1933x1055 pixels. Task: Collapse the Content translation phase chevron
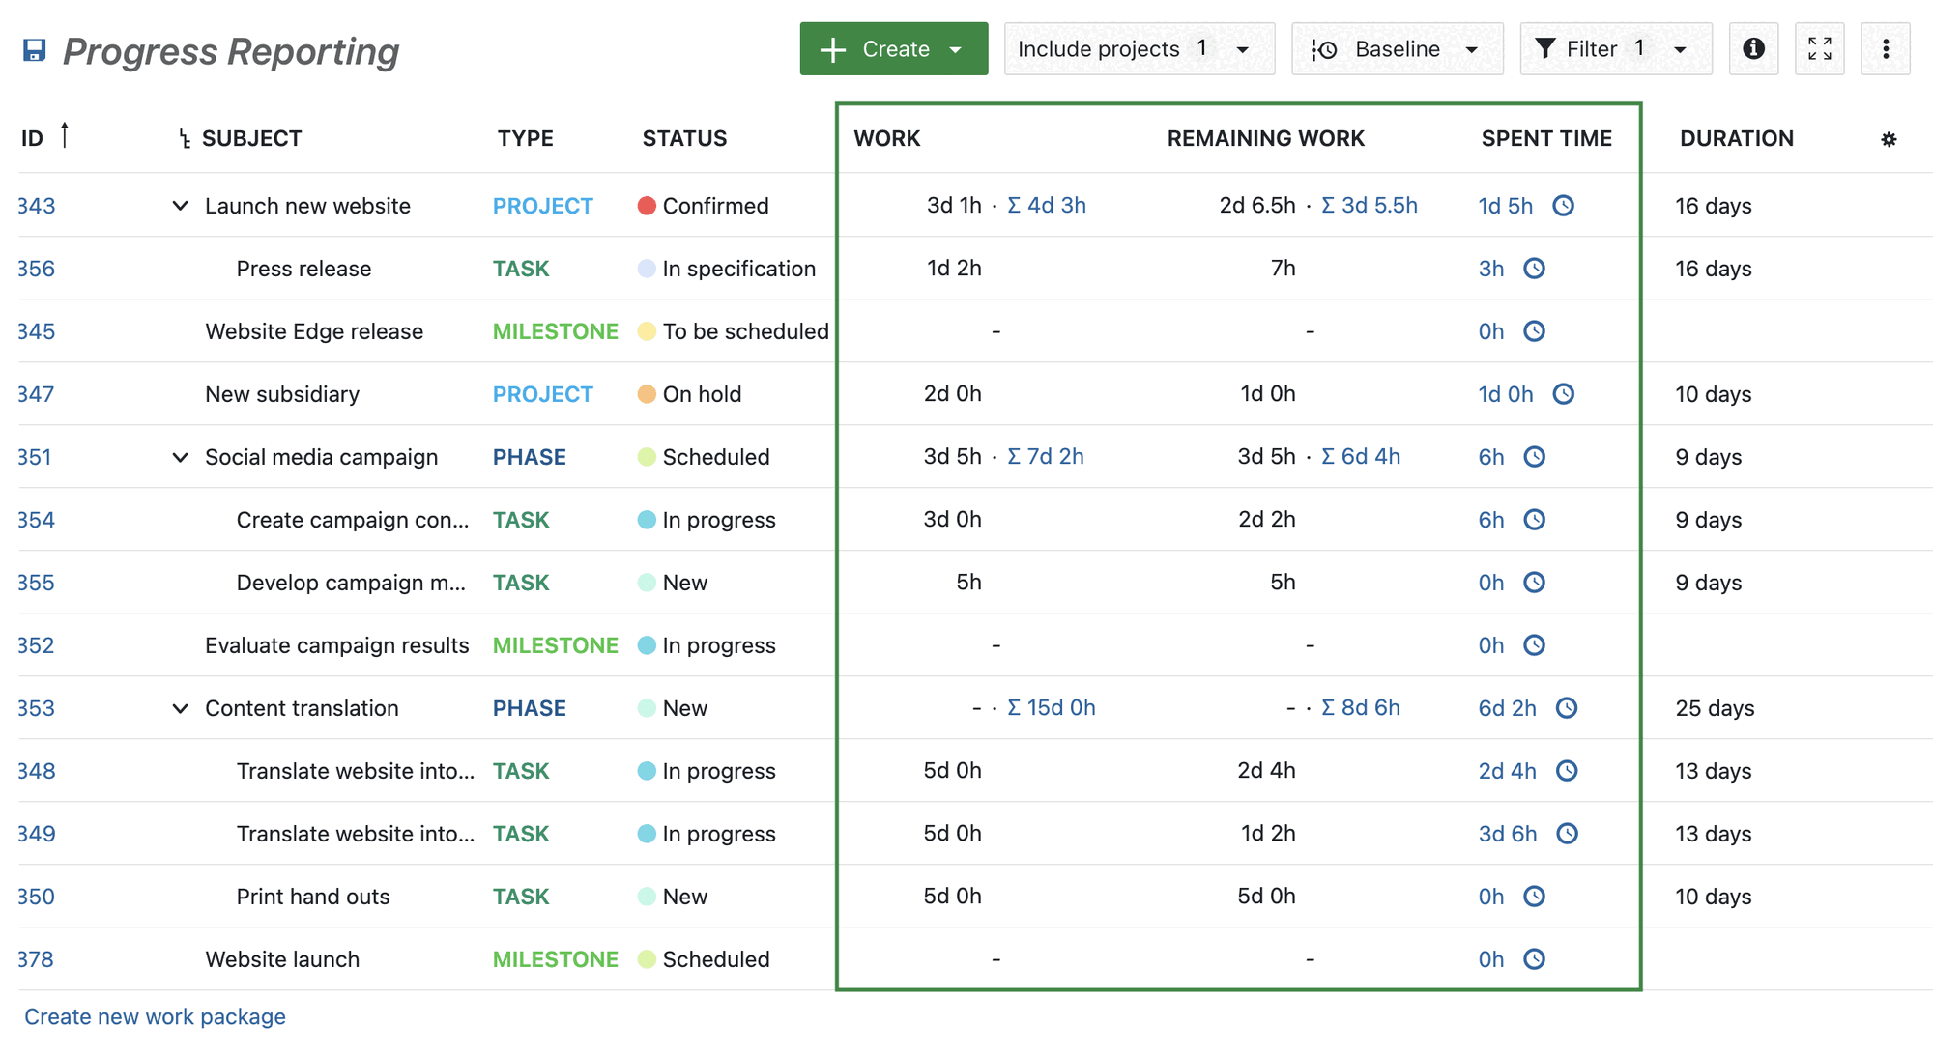click(180, 708)
